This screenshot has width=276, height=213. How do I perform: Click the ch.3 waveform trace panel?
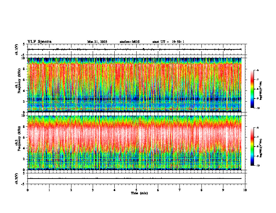(136, 179)
